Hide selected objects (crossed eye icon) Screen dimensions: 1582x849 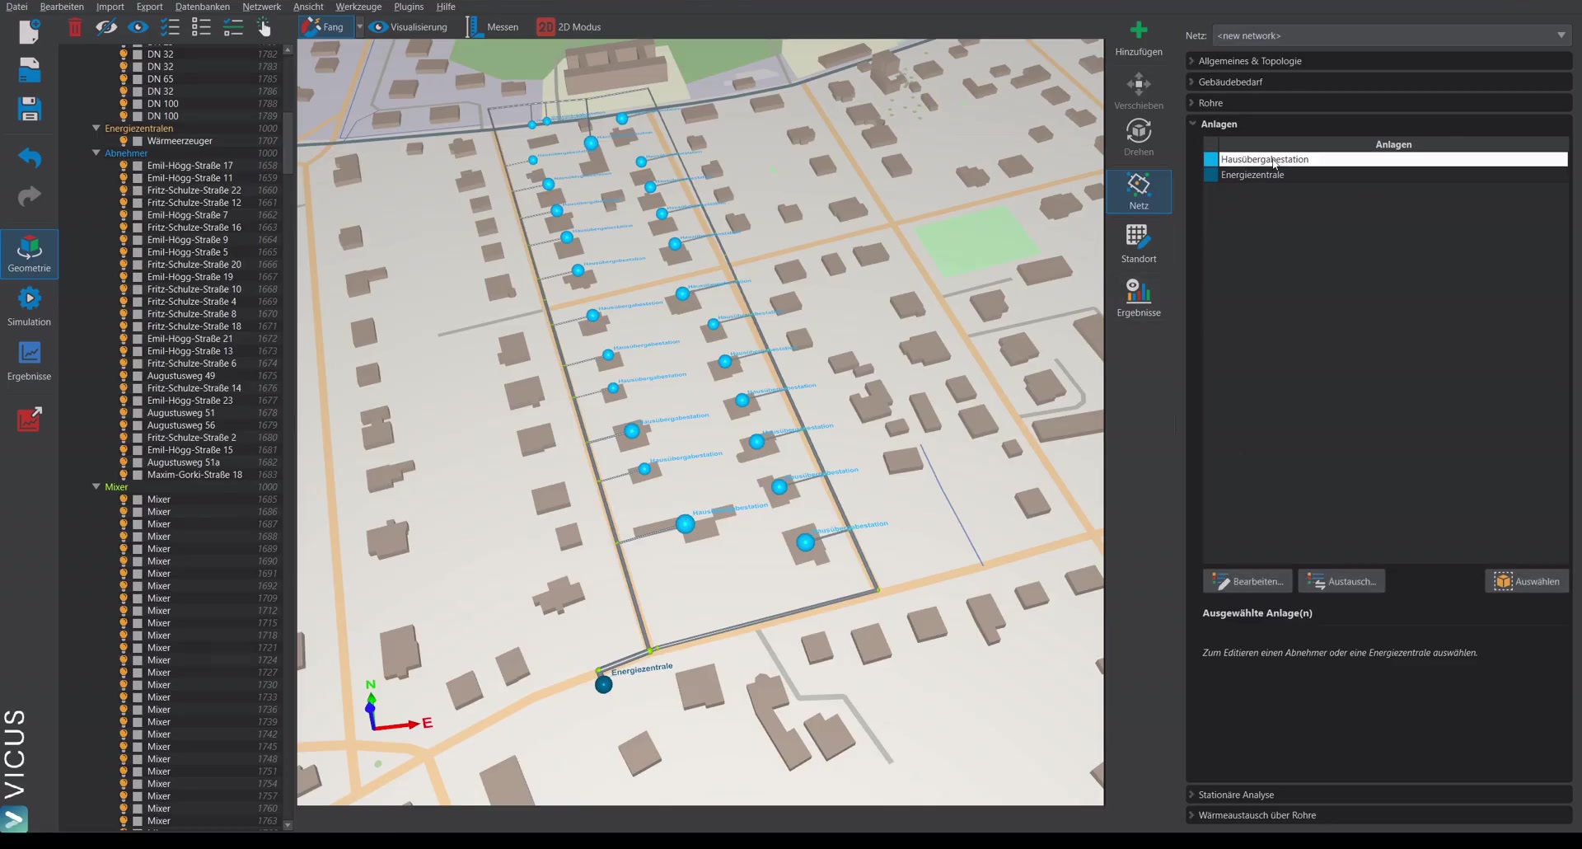(106, 27)
